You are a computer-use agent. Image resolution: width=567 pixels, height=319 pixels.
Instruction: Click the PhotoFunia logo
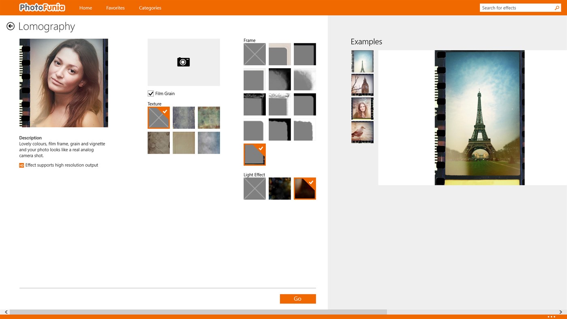coord(42,7)
